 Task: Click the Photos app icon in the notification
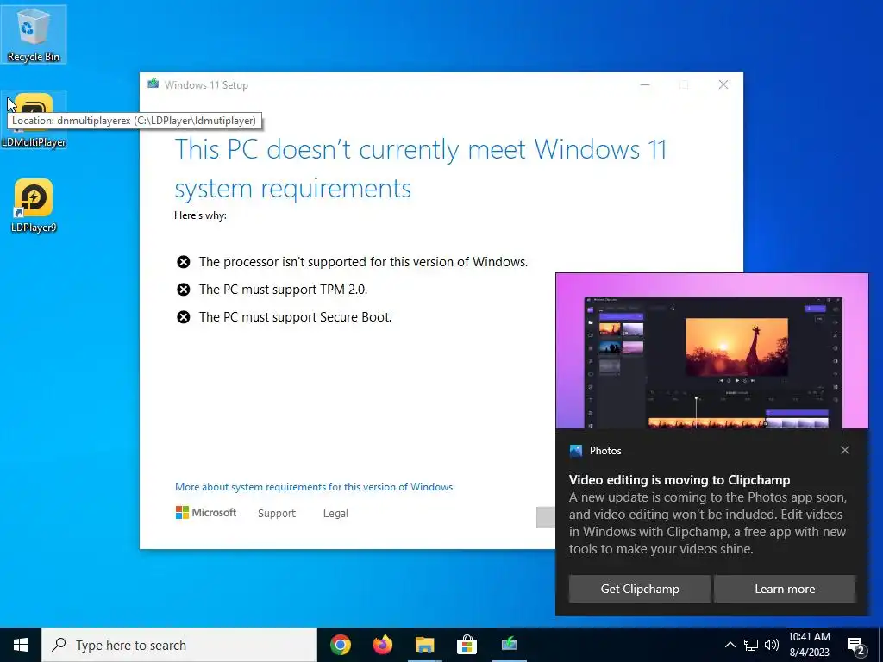[x=575, y=450]
